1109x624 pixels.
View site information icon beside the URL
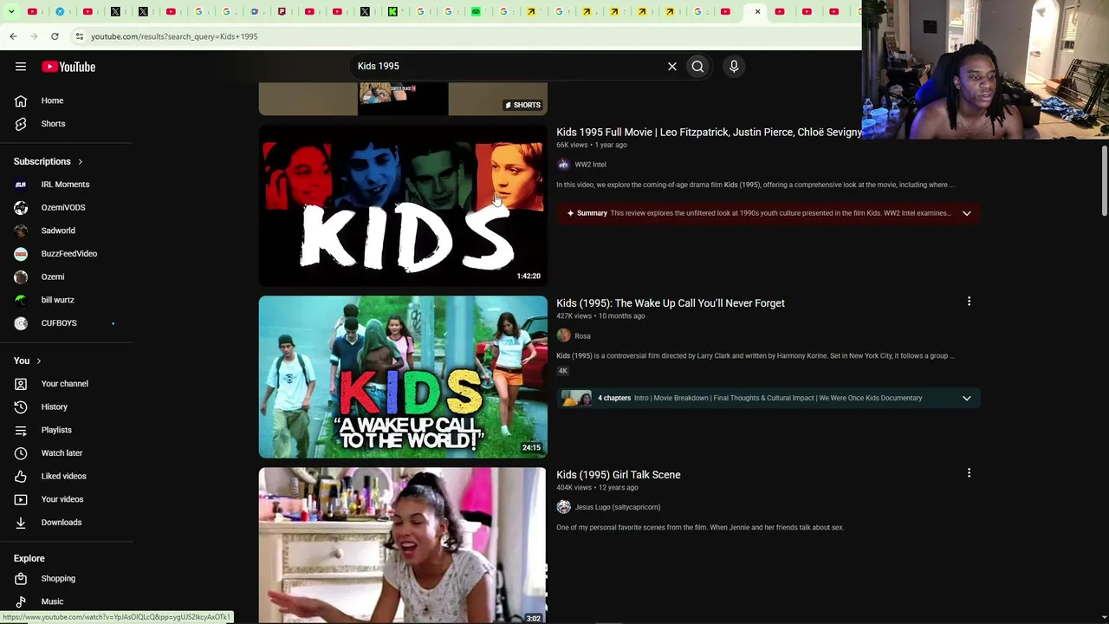(79, 36)
